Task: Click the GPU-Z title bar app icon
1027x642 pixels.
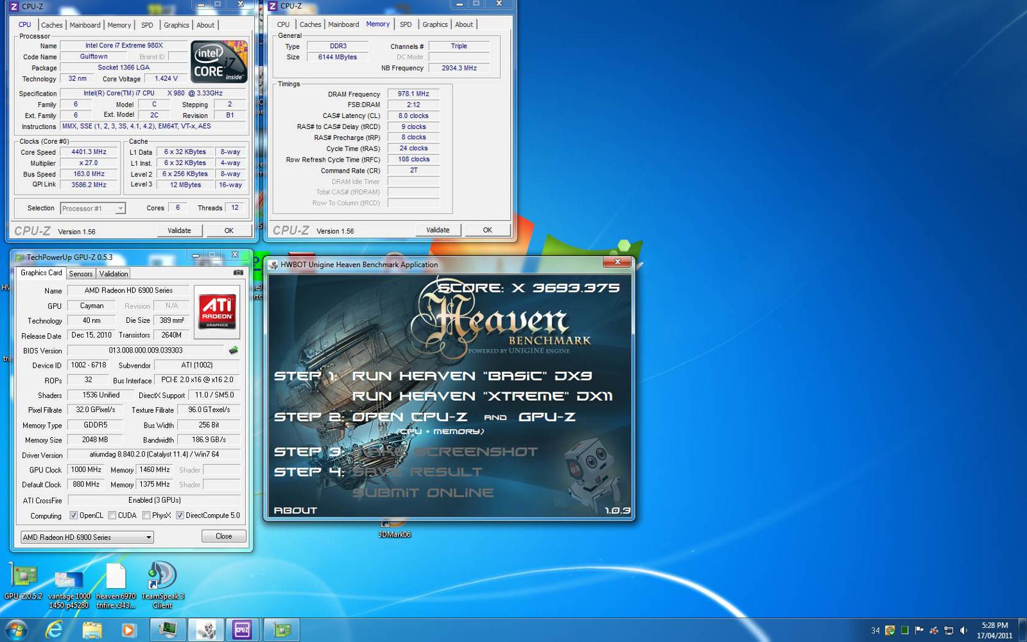Action: [x=19, y=257]
